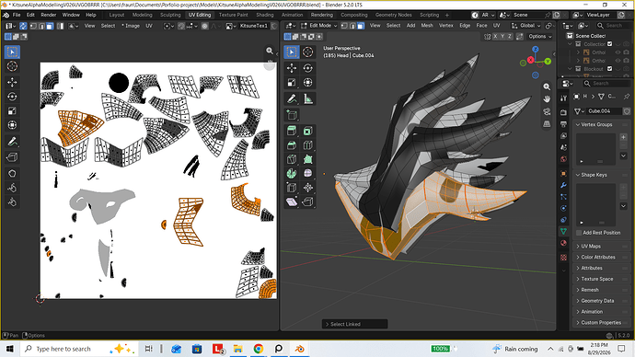The width and height of the screenshot is (635, 357).
Task: Select the 3D viewport Cursor tool
Action: [307, 52]
